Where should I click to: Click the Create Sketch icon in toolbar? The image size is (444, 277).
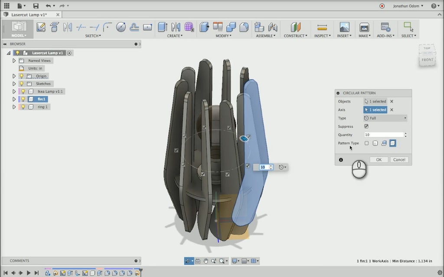point(41,27)
